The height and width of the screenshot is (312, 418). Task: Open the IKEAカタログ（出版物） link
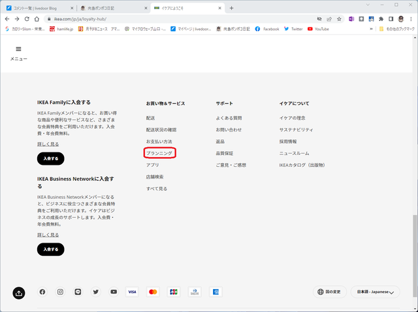pos(303,165)
